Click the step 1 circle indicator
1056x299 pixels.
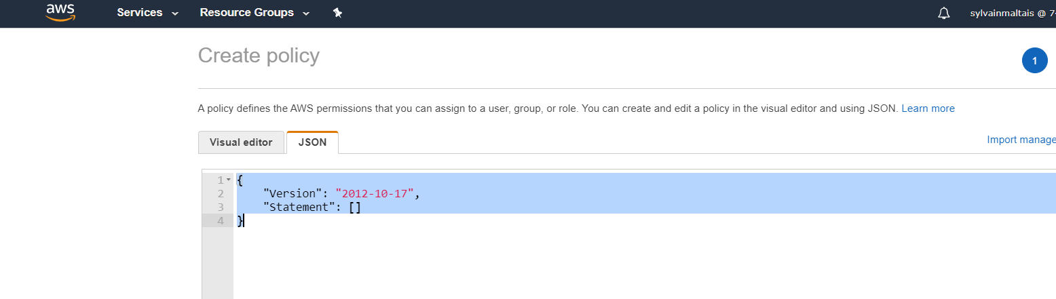1034,61
